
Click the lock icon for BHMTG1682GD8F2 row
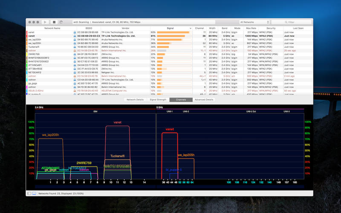coord(75,58)
